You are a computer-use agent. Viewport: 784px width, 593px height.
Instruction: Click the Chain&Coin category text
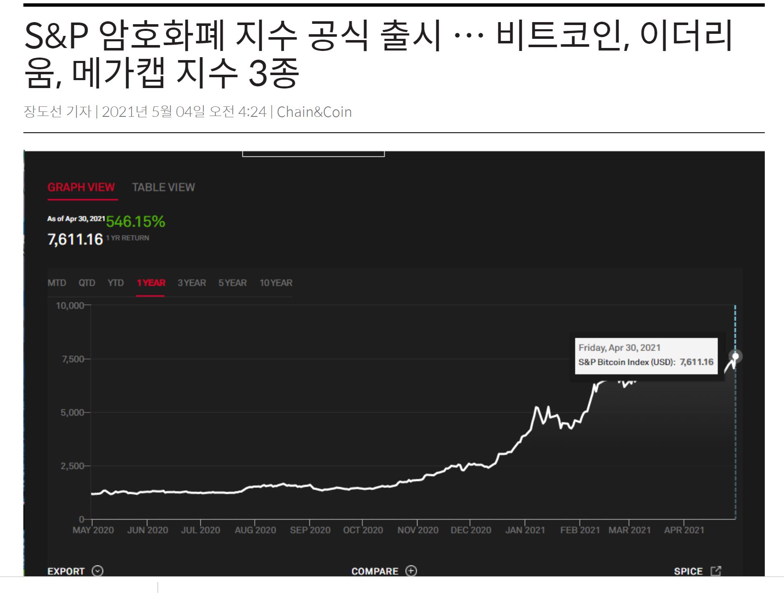tap(314, 112)
